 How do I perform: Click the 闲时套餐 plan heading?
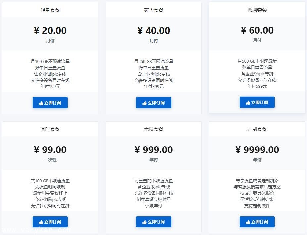tap(50, 129)
